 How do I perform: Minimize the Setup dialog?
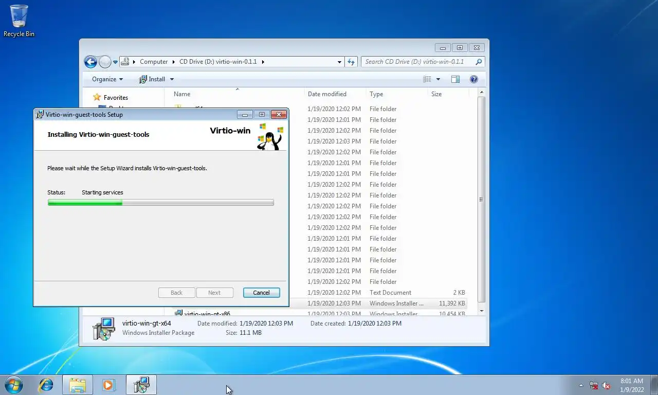pos(245,115)
